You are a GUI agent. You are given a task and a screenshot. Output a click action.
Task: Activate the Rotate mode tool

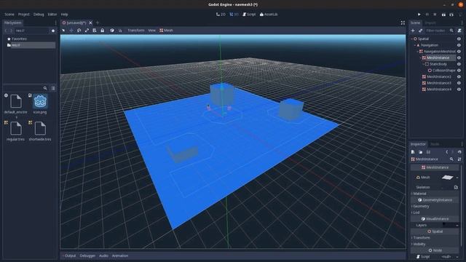click(79, 31)
